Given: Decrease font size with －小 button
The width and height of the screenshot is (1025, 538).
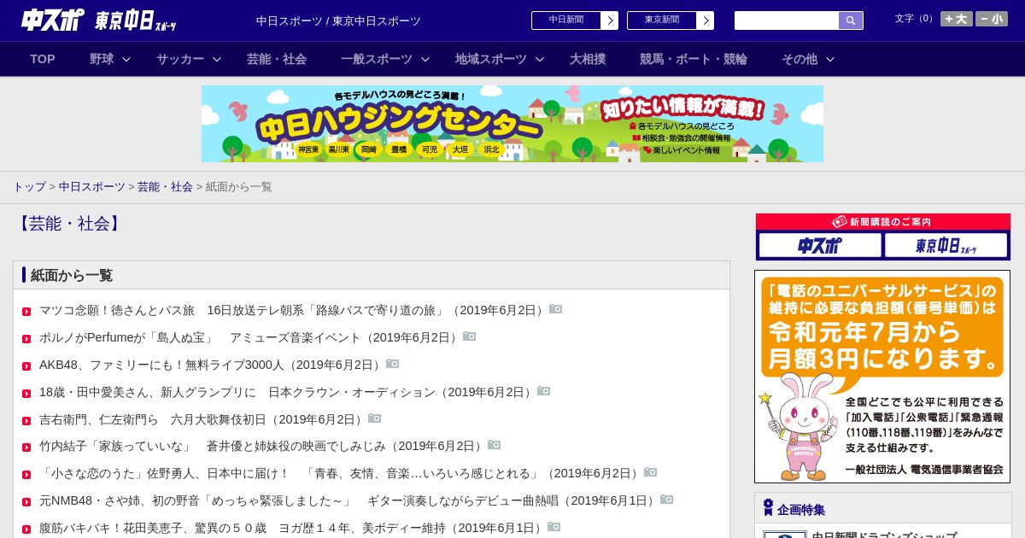Looking at the screenshot, I should [x=992, y=19].
